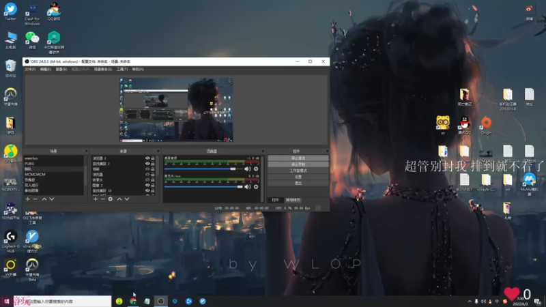The width and height of the screenshot is (546, 307).
Task: Mute the 麦克风/Aux speaker icon
Action: pos(247,187)
